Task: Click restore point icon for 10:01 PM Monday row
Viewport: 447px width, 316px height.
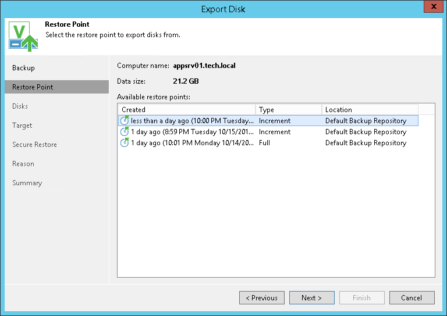Action: (125, 142)
